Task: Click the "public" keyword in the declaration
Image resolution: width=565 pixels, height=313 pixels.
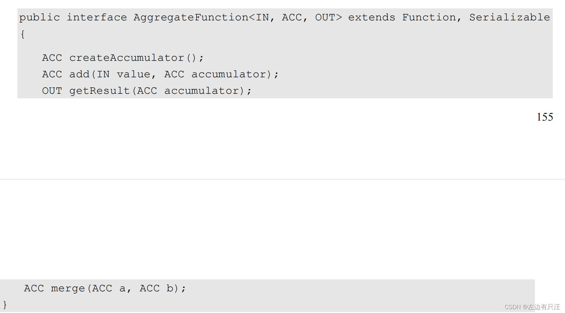Action: coord(39,17)
